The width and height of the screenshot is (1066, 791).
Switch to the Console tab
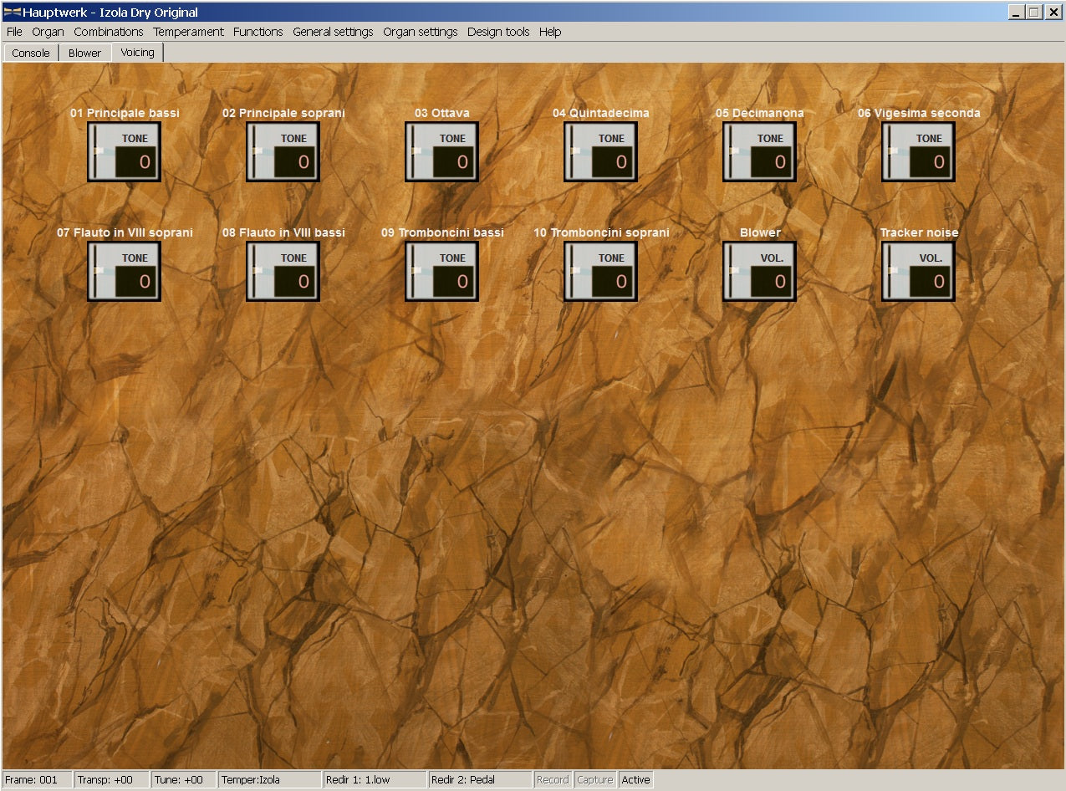pos(31,53)
